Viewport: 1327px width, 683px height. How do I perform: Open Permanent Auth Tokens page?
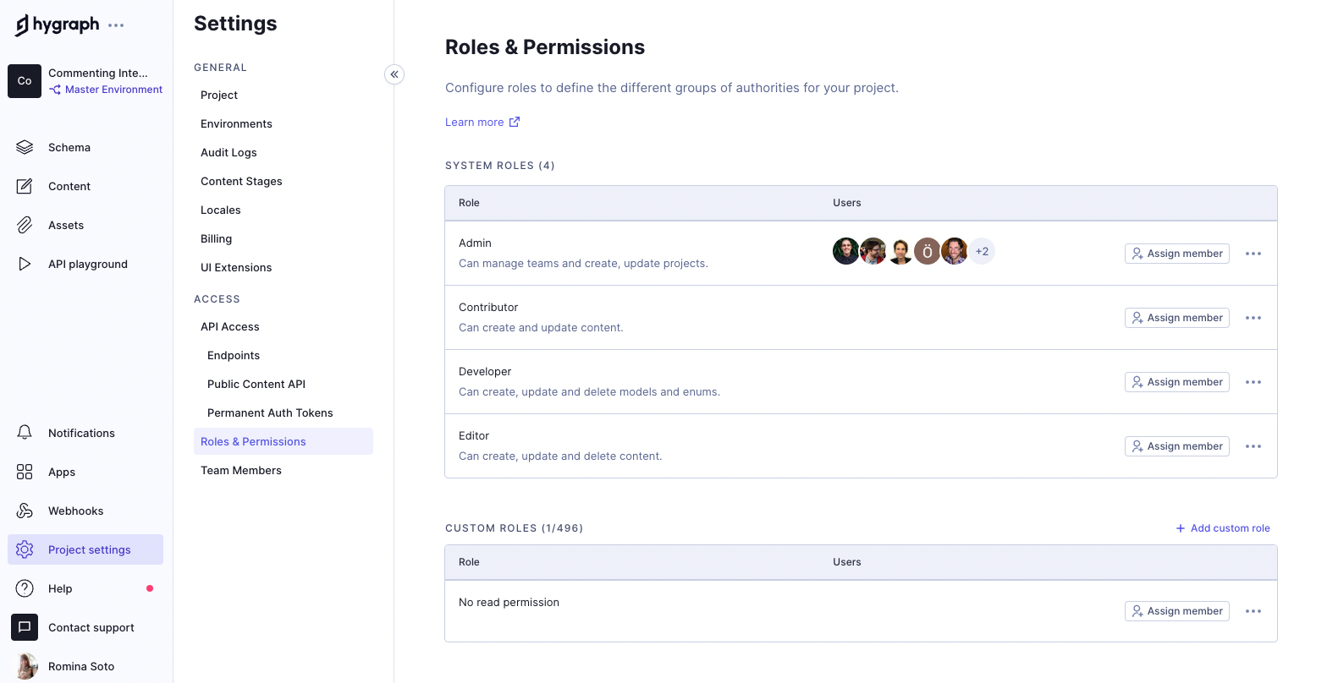pos(270,413)
